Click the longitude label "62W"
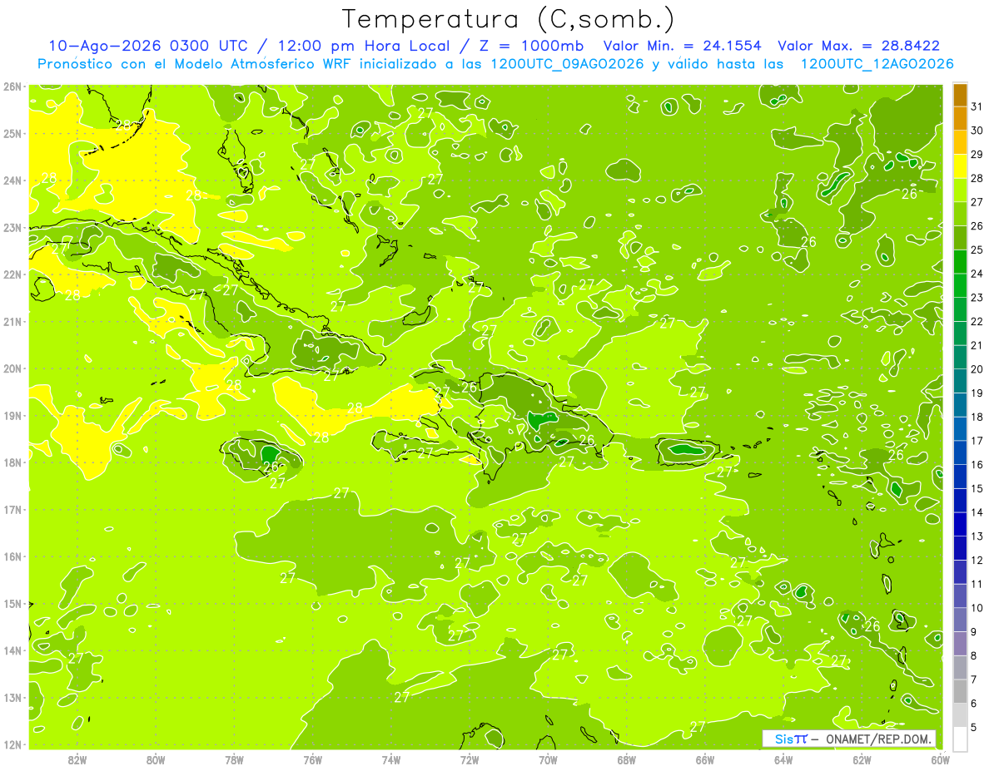This screenshot has height=771, width=999. pos(862,759)
